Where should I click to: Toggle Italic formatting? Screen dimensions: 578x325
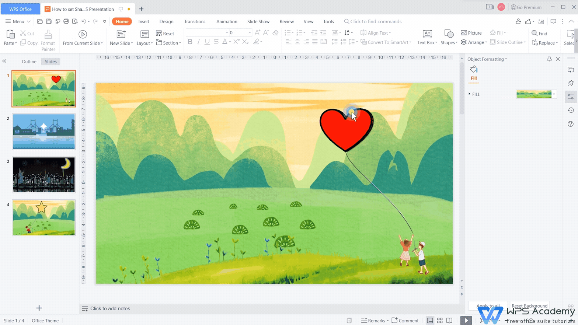point(198,42)
